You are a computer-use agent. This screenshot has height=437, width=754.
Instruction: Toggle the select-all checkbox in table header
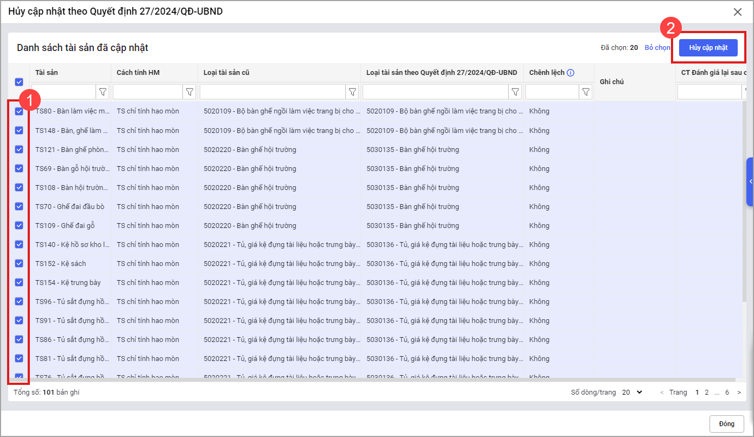click(x=19, y=82)
